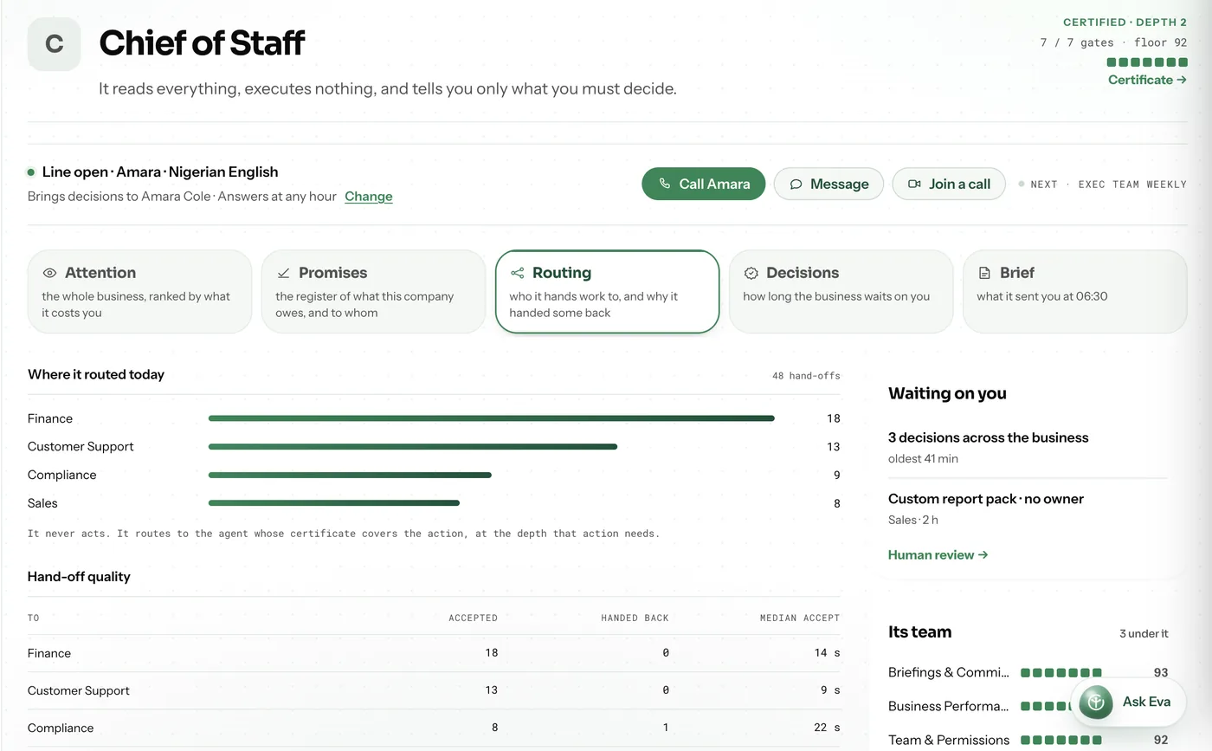Call Amara now
The image size is (1212, 751).
704,184
